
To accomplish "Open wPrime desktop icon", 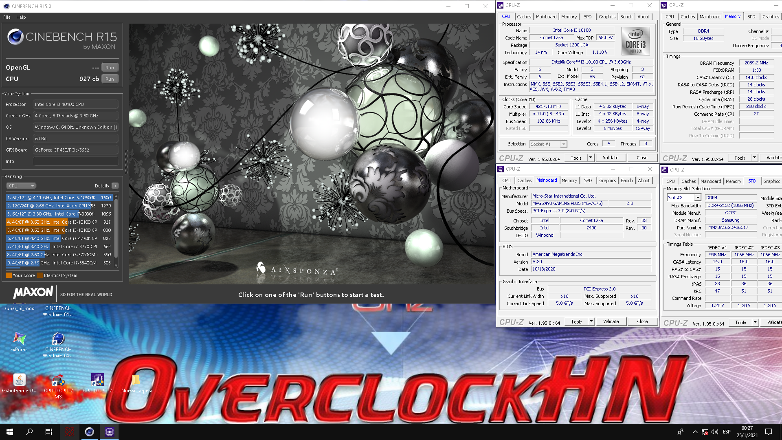I will (19, 342).
